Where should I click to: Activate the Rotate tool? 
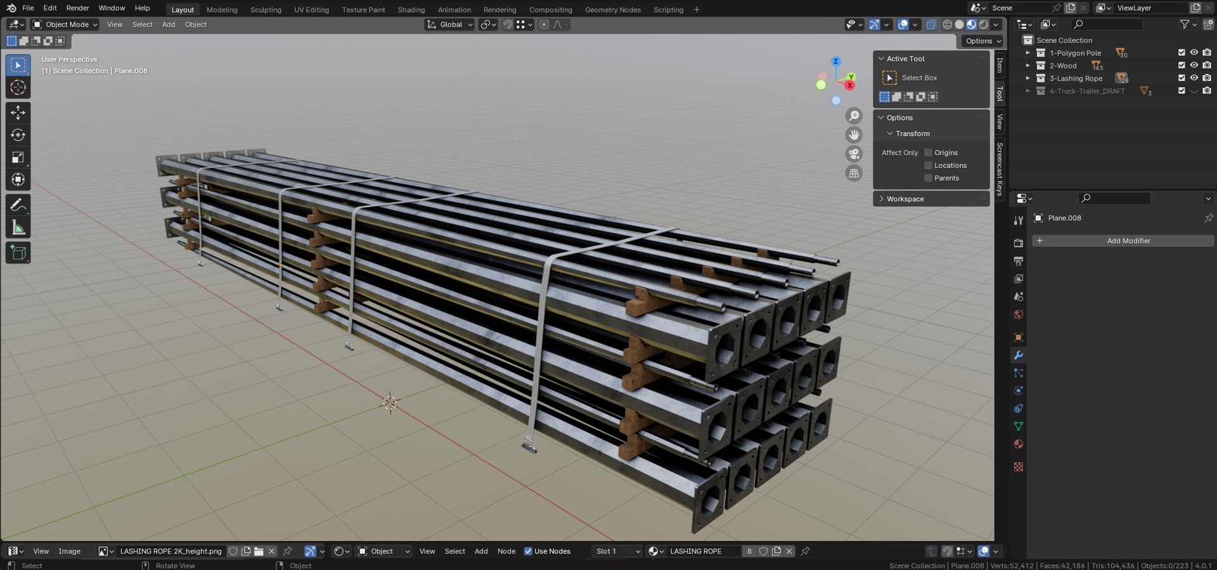pyautogui.click(x=18, y=135)
